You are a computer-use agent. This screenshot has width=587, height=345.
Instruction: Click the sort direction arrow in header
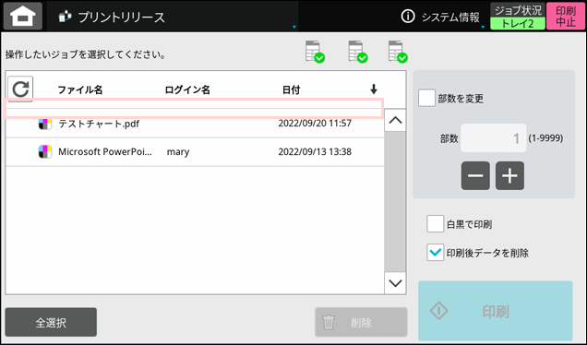[x=373, y=89]
